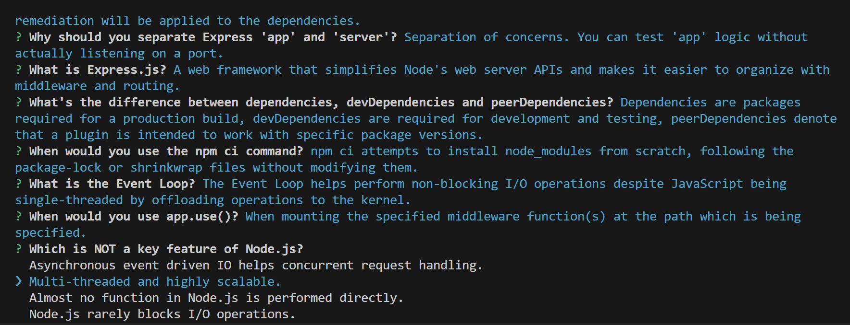Viewport: 850px width, 325px height.
Task: Select 'Node.js rarely blocks I/O operations.' option
Action: pos(162,314)
